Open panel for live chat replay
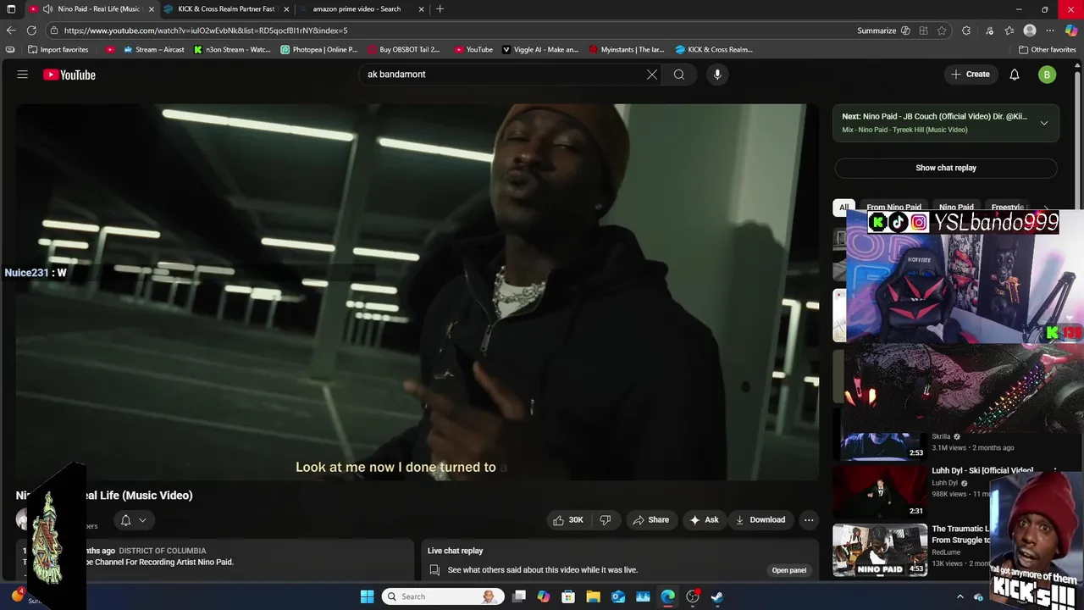Image resolution: width=1084 pixels, height=610 pixels. [789, 570]
